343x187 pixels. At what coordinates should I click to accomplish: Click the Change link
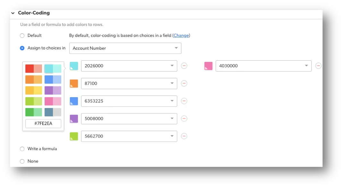[x=181, y=36]
